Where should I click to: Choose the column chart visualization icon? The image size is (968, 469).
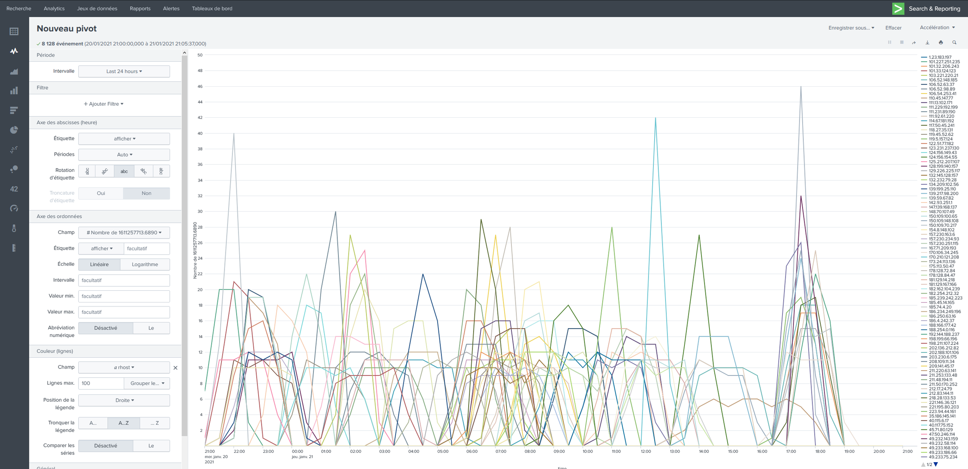(x=14, y=91)
